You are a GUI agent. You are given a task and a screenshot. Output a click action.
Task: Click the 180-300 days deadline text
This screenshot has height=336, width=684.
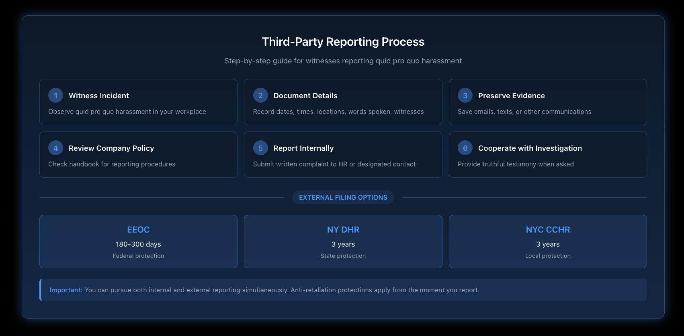[138, 244]
